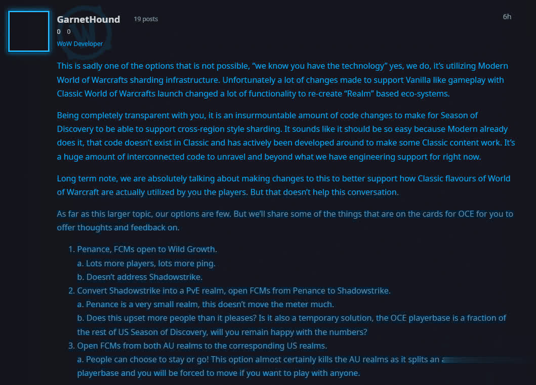
Task: Open GarnetHound's avatar thumbnail
Action: [29, 31]
